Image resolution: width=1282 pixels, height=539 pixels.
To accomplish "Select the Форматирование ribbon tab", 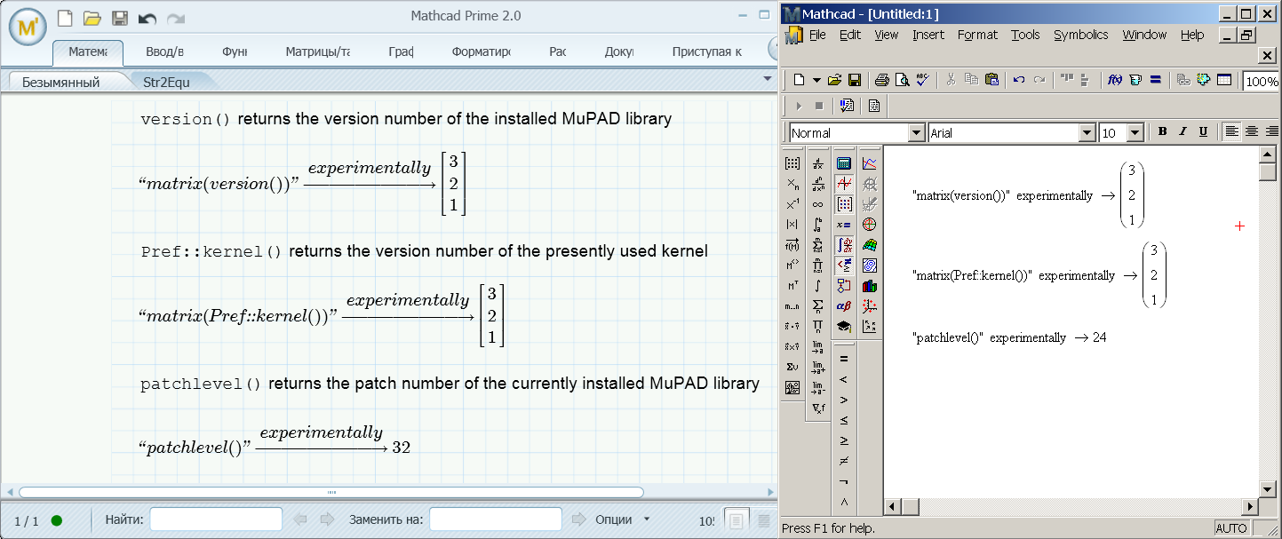I will pyautogui.click(x=481, y=52).
